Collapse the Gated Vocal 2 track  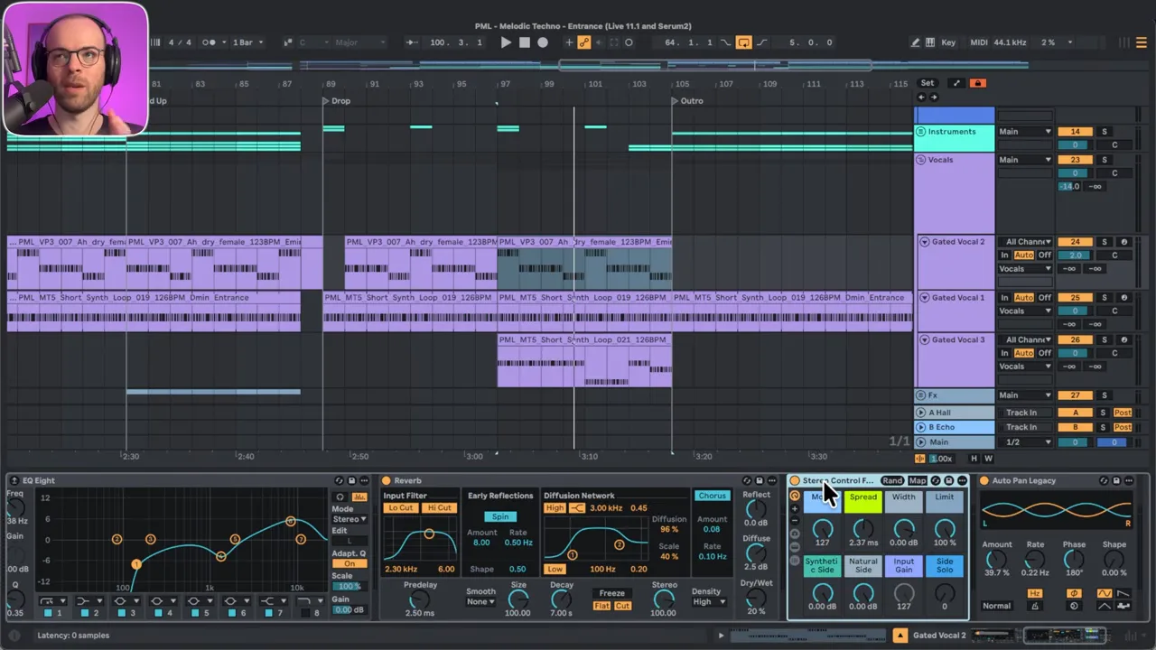[x=924, y=242]
